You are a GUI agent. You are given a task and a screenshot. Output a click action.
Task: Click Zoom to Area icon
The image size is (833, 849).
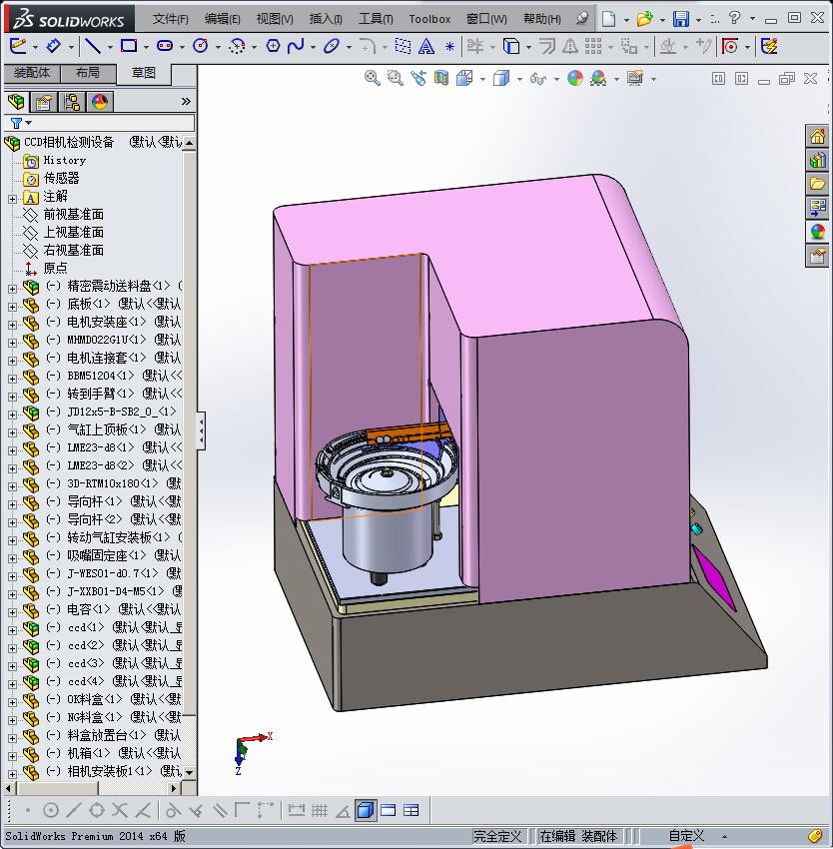pos(396,79)
